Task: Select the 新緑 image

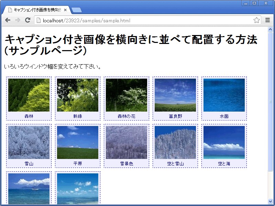Action: pyautogui.click(x=77, y=94)
